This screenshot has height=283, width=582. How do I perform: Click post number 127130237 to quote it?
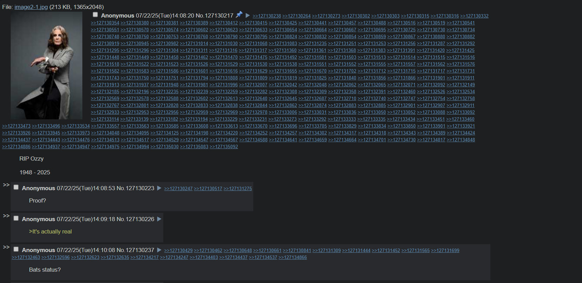(140, 250)
